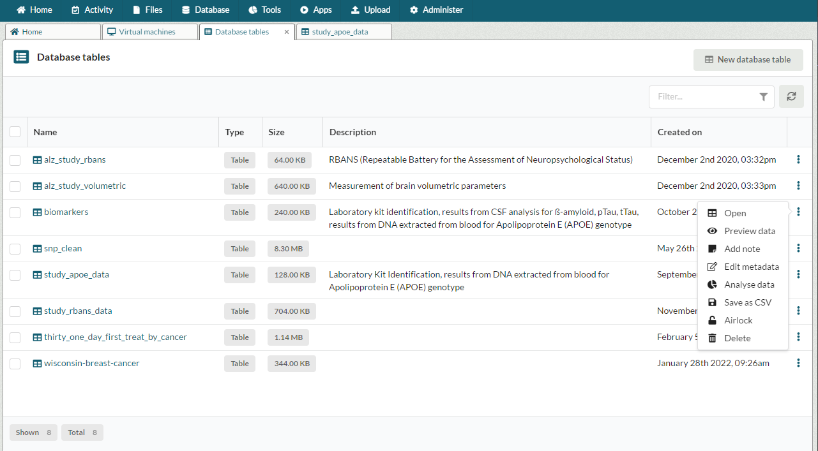The height and width of the screenshot is (451, 818).
Task: Open actions menu for wisconsin-breast-cancer
Action: click(798, 363)
